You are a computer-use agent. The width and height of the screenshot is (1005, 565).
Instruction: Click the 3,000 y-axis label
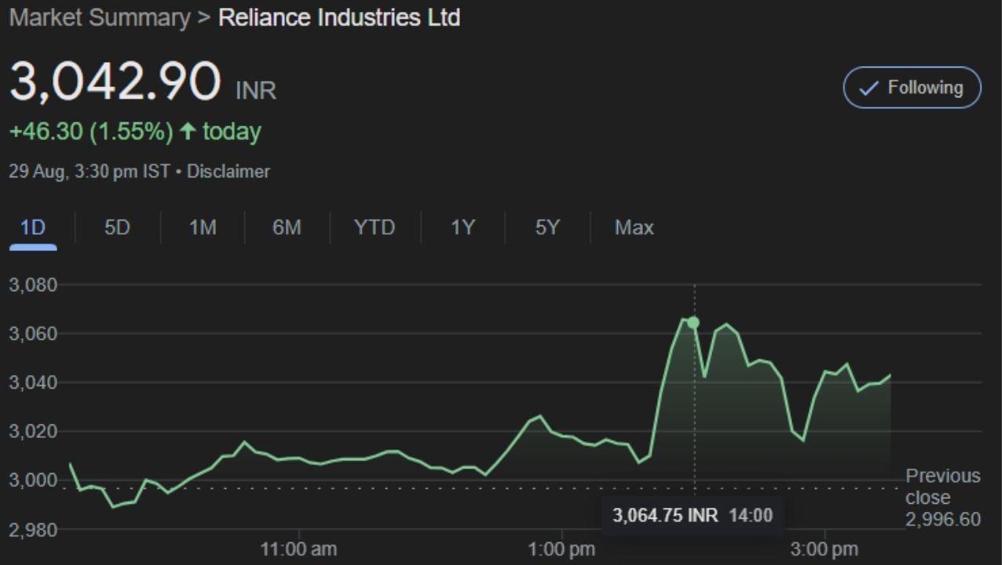[34, 479]
